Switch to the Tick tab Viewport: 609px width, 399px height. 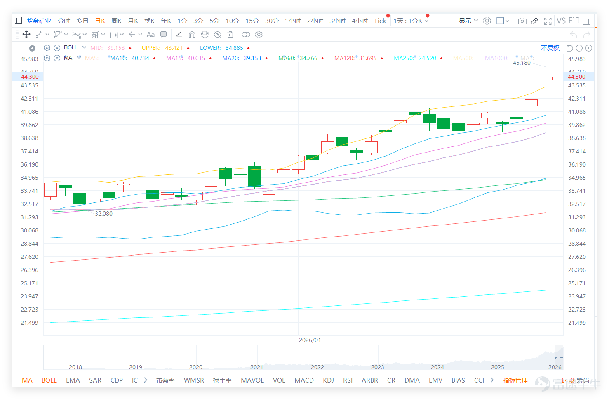[x=380, y=21]
